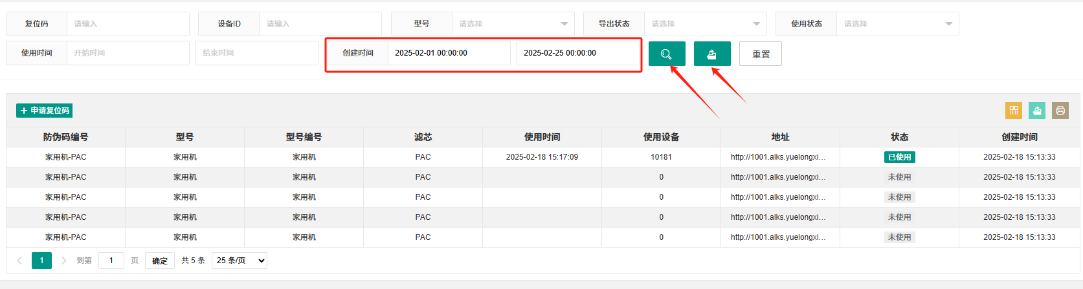
Task: Click the 申请复位码 button
Action: pos(44,111)
